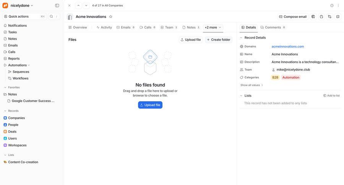
Task: Open Calls in the sidebar
Action: (11, 52)
